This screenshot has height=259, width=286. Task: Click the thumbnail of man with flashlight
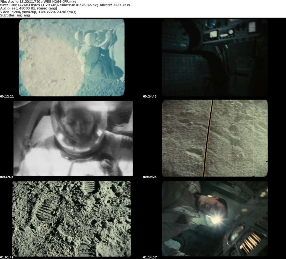(214, 218)
